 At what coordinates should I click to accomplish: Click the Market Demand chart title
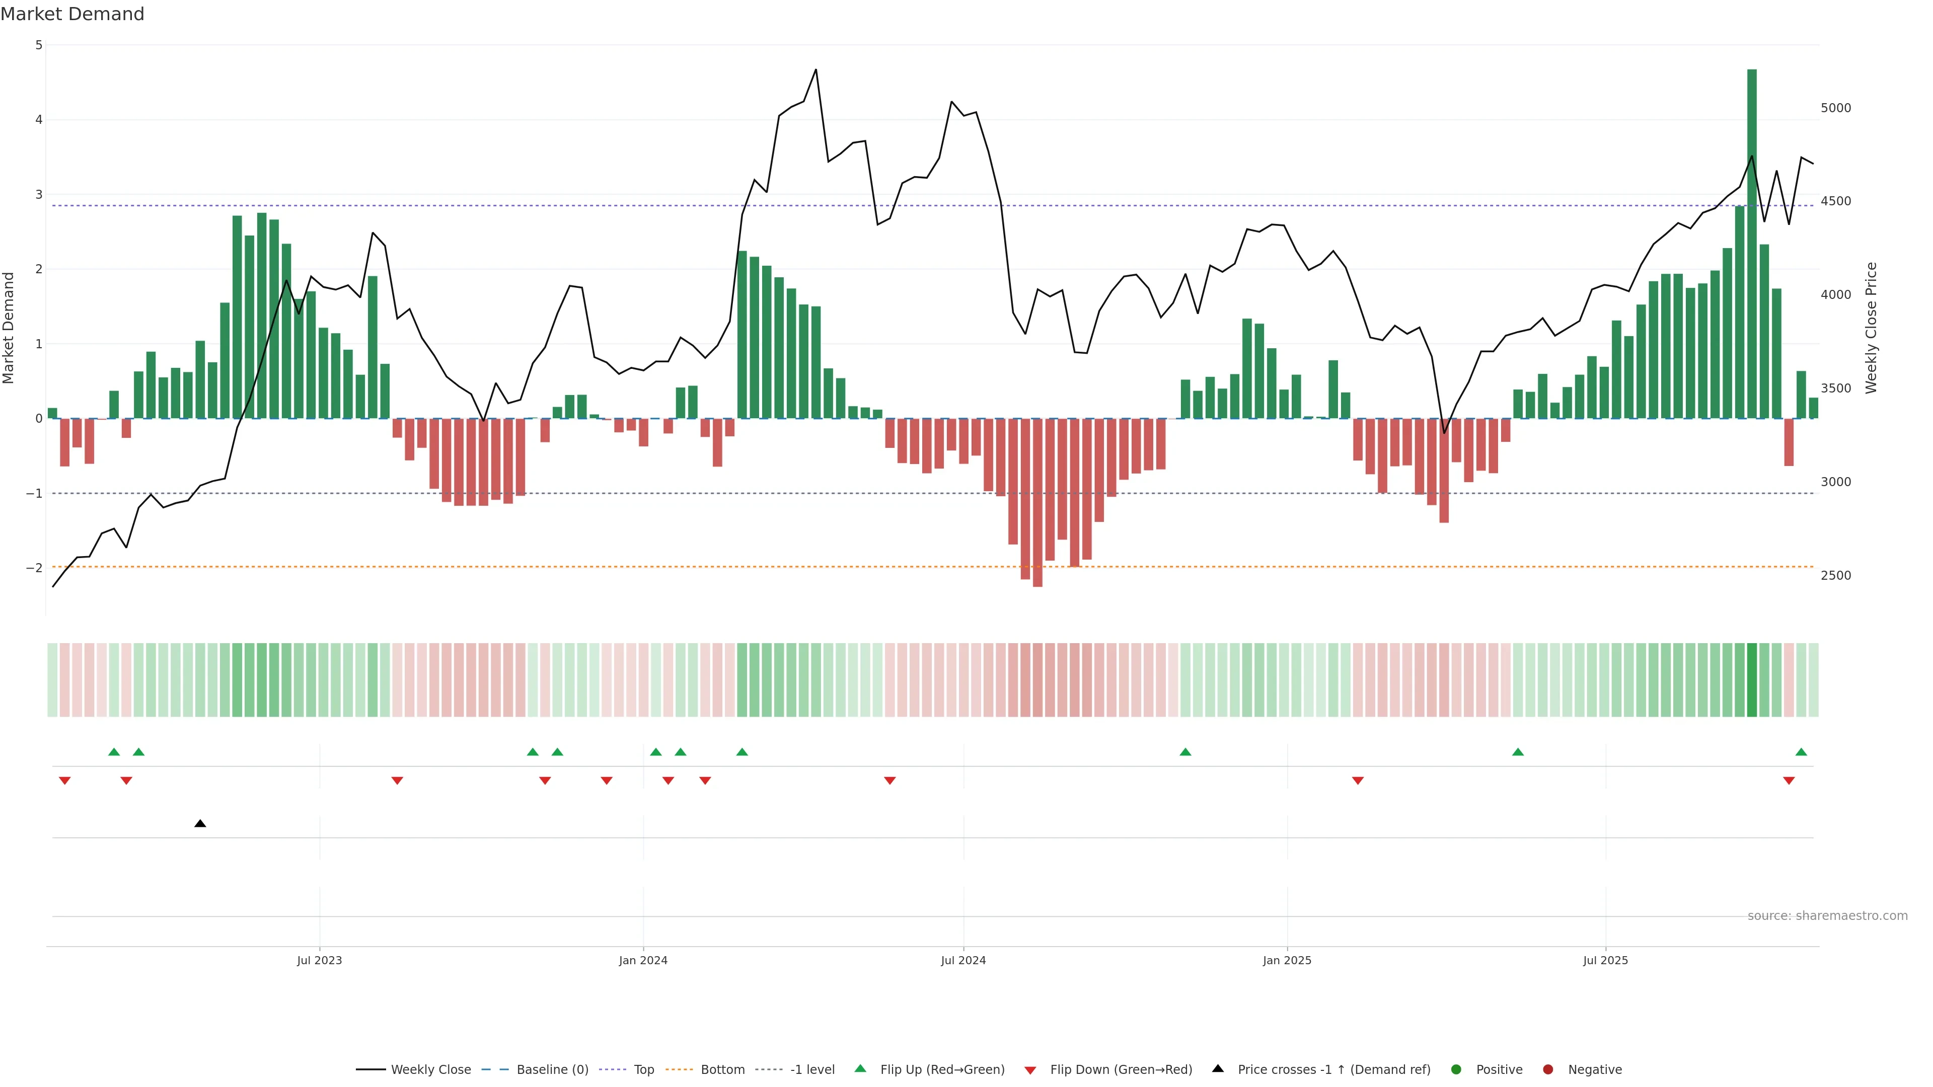click(x=72, y=14)
